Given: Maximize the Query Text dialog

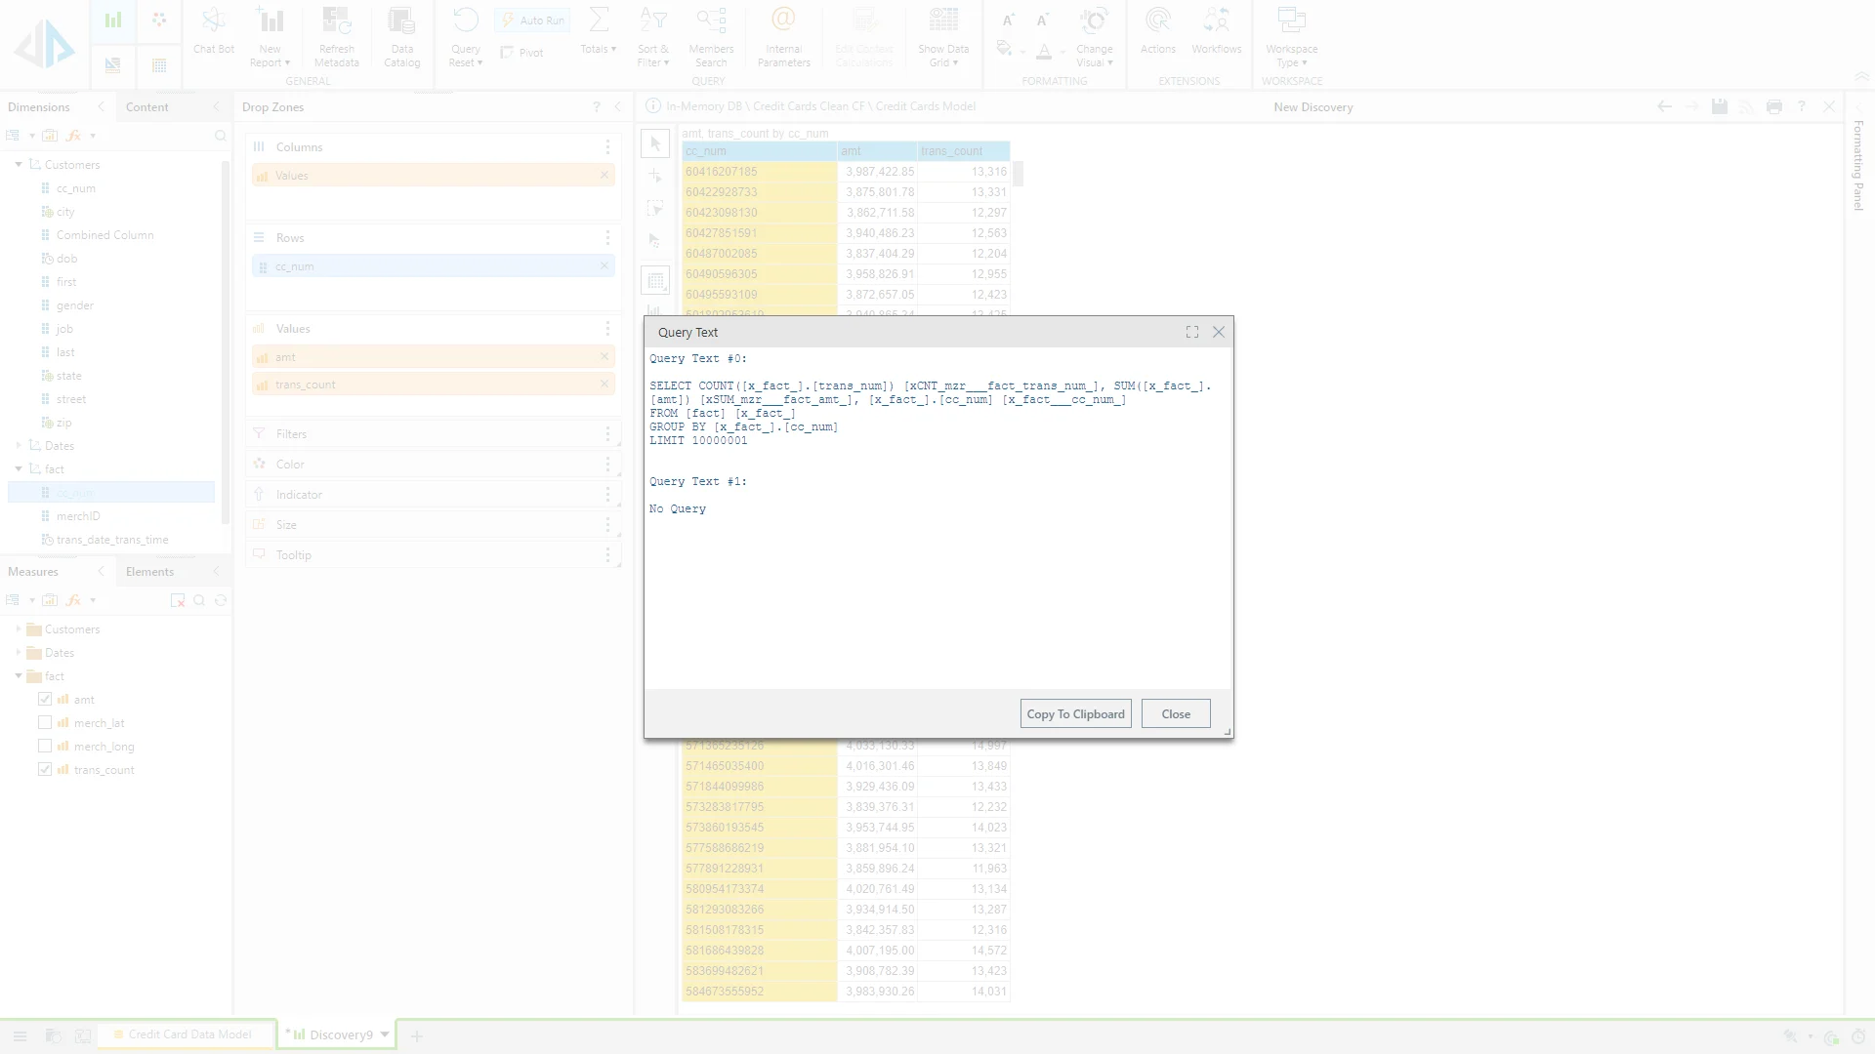Looking at the screenshot, I should (x=1192, y=332).
